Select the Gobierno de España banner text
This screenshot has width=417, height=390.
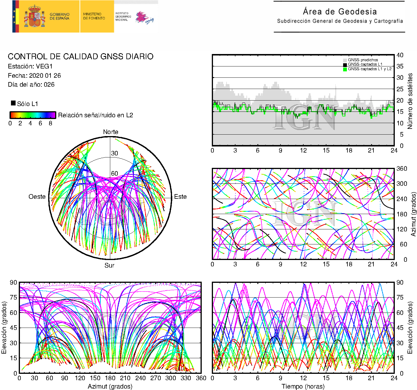[x=59, y=16]
